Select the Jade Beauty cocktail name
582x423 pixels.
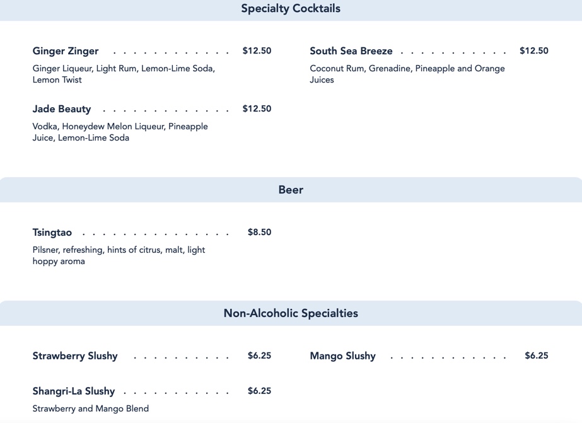62,109
